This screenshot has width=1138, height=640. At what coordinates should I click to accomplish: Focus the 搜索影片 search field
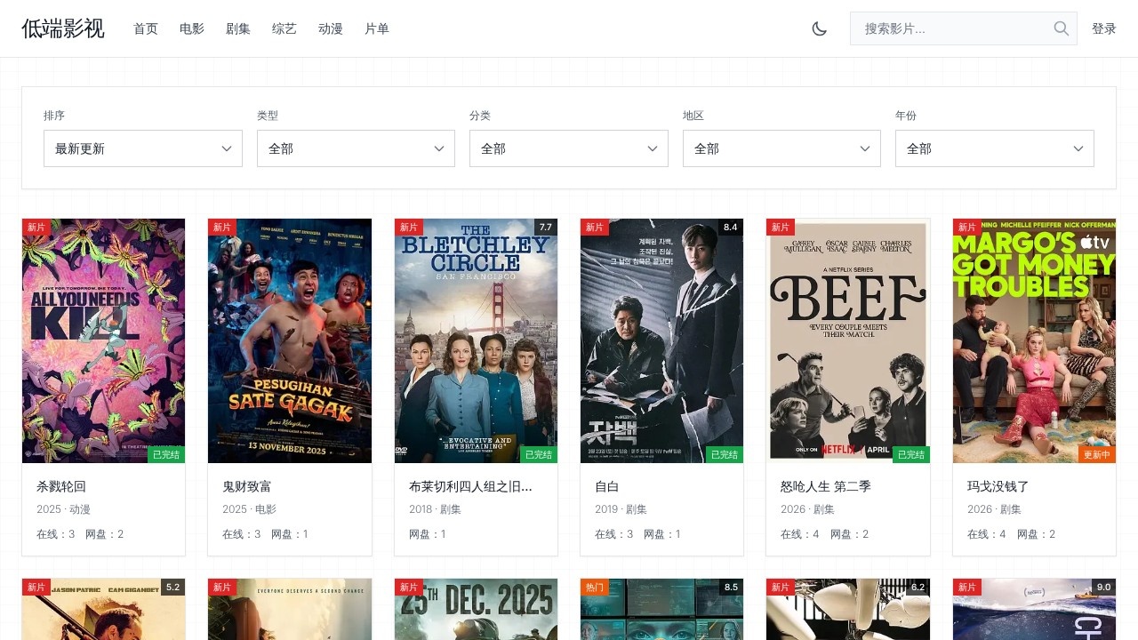pos(951,28)
